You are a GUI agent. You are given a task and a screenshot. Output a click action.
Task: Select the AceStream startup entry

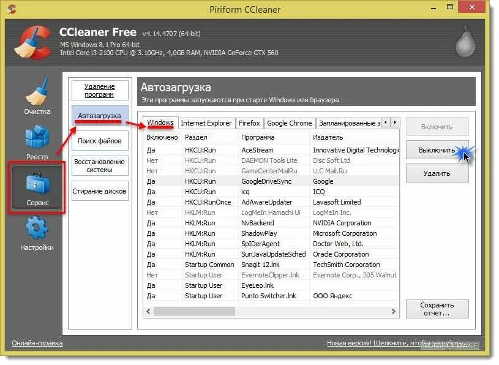[x=271, y=150]
